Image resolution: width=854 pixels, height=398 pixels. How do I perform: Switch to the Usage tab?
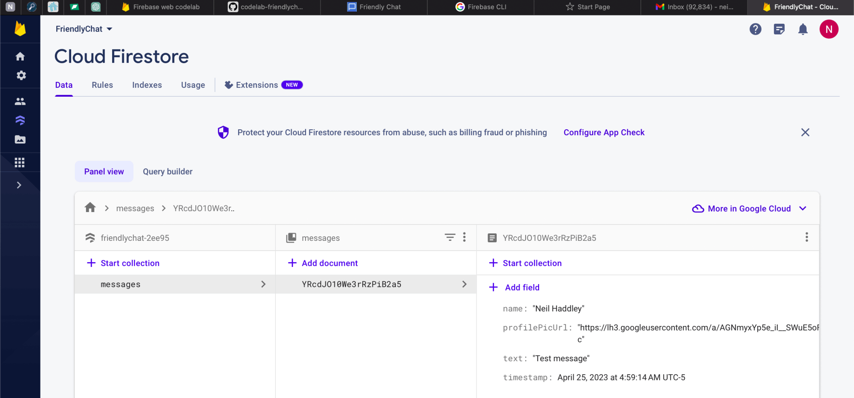click(193, 85)
